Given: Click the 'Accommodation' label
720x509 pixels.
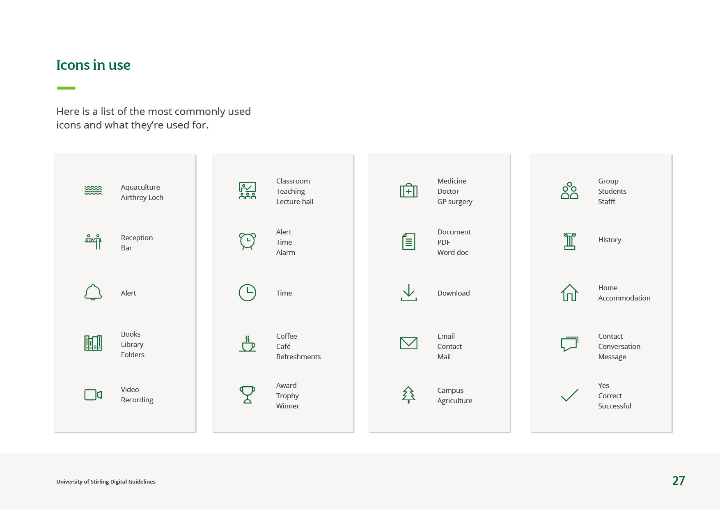Looking at the screenshot, I should pos(624,298).
